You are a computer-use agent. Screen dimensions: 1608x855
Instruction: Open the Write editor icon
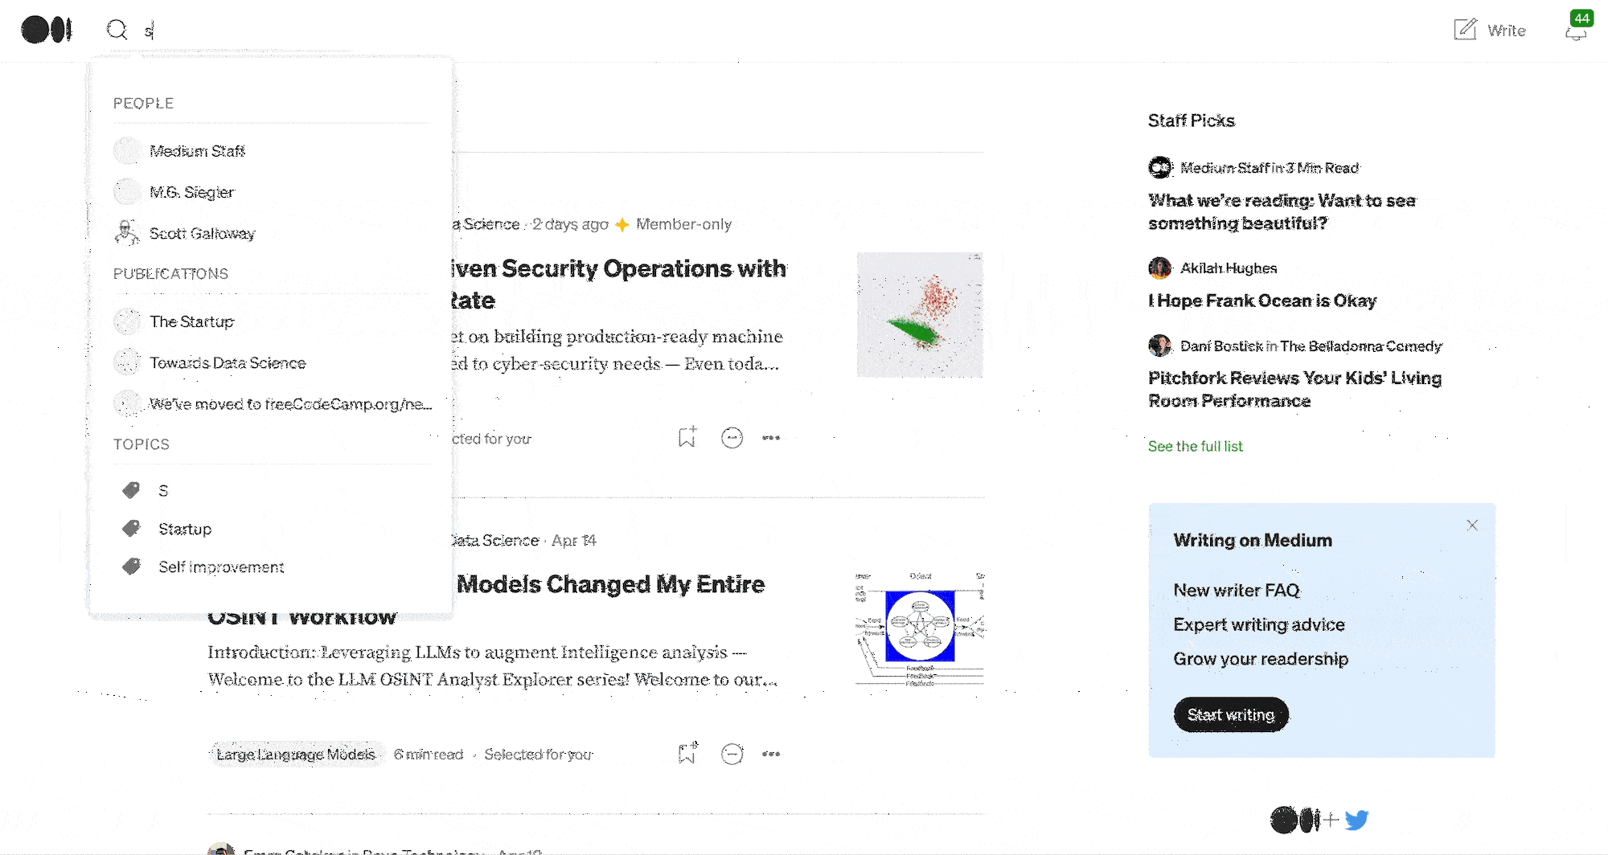coord(1464,29)
